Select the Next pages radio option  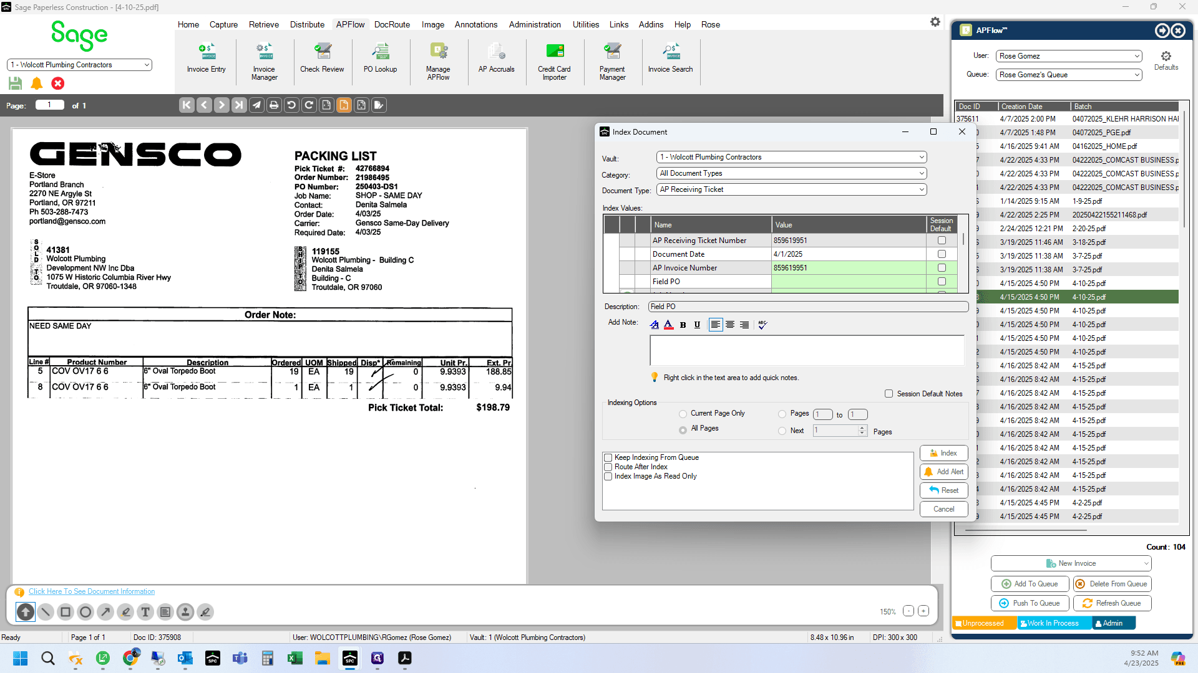(782, 431)
